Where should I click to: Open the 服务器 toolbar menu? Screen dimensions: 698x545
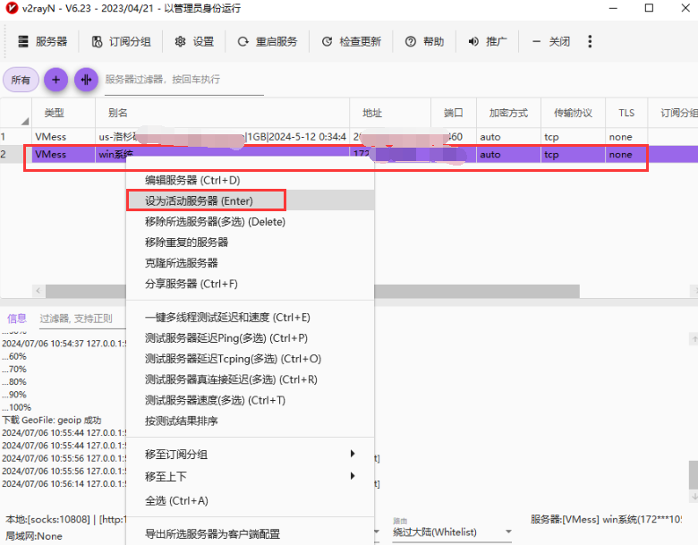coord(42,42)
